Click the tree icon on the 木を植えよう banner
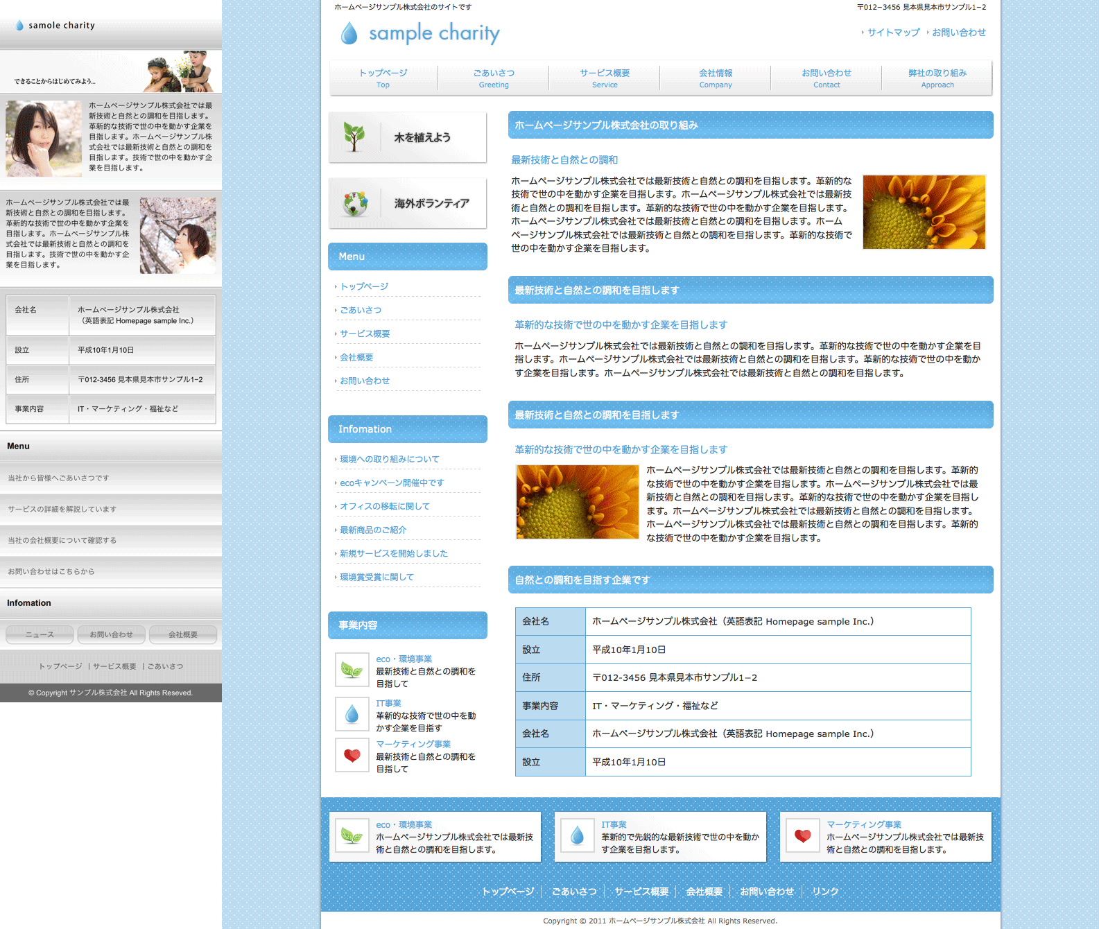The width and height of the screenshot is (1099, 929). click(x=354, y=137)
